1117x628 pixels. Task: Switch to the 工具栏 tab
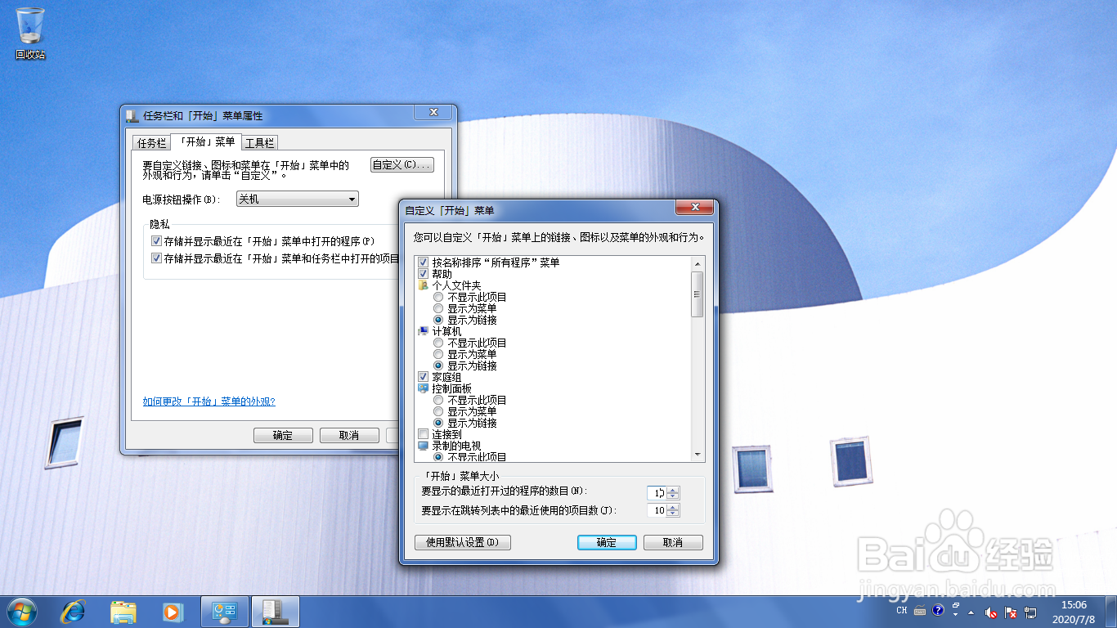tap(260, 142)
